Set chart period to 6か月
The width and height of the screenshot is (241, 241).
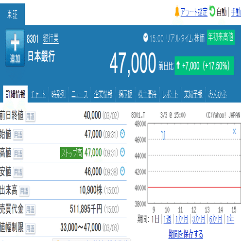point(216,219)
